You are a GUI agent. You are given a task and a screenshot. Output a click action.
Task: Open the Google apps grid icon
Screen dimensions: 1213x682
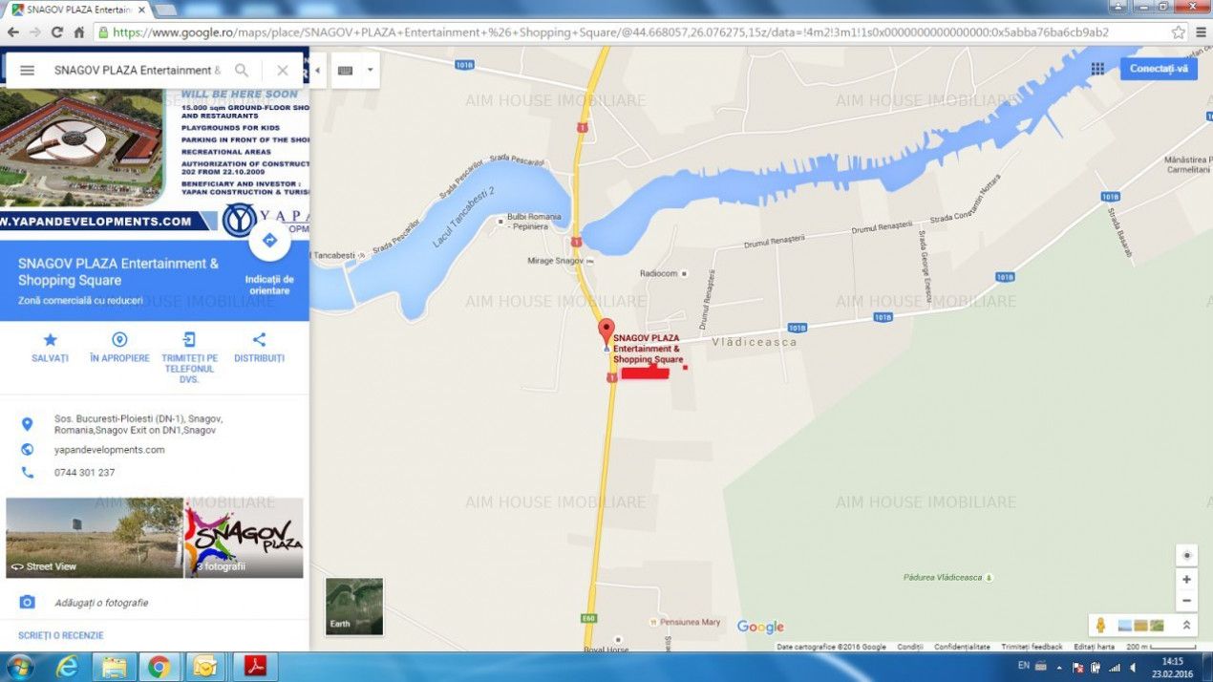[x=1097, y=69]
